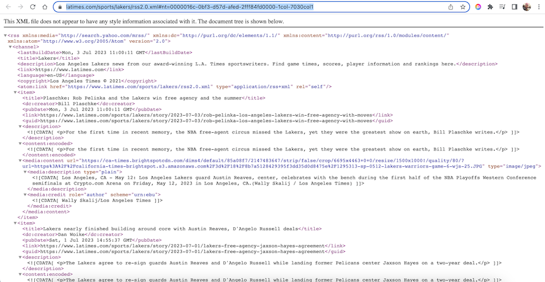The height and width of the screenshot is (282, 545).
Task: Open Chrome three-dot menu
Action: [x=539, y=7]
